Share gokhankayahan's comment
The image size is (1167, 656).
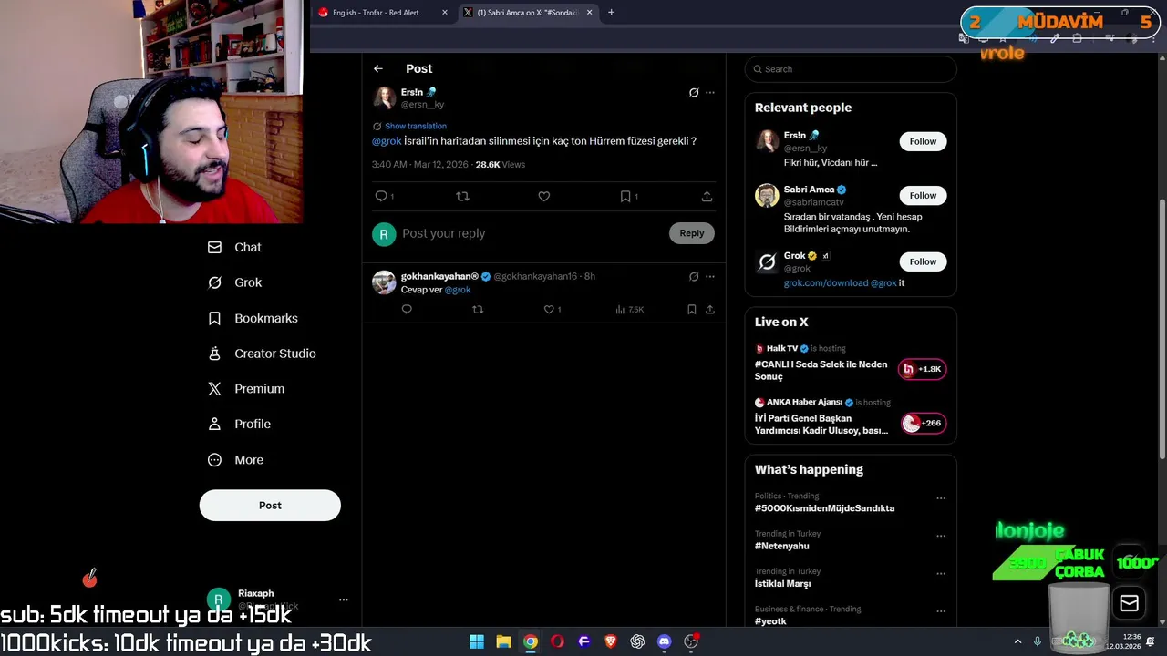pyautogui.click(x=710, y=309)
